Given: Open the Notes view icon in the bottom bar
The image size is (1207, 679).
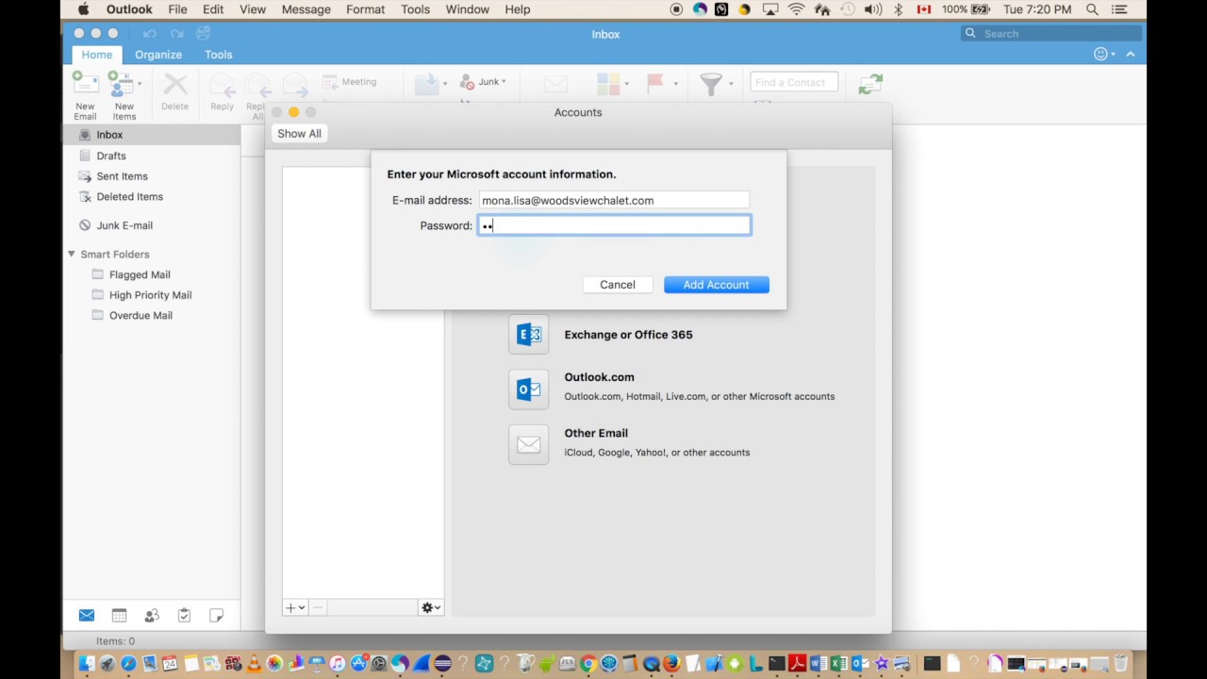Looking at the screenshot, I should (x=216, y=615).
